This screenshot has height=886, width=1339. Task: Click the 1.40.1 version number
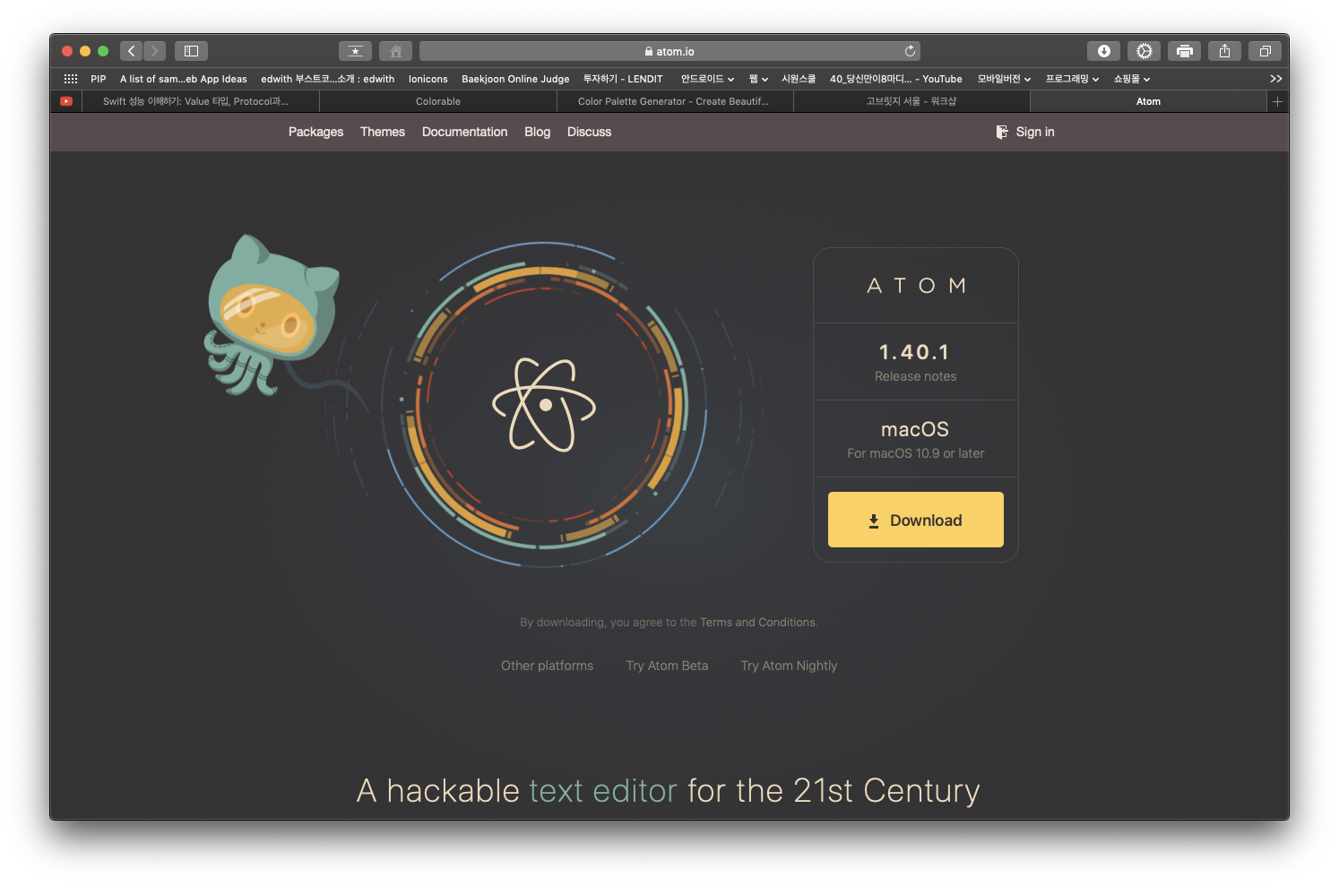914,352
